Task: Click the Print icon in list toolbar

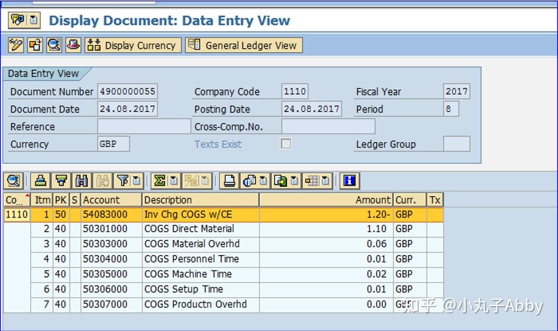Action: coord(229,181)
